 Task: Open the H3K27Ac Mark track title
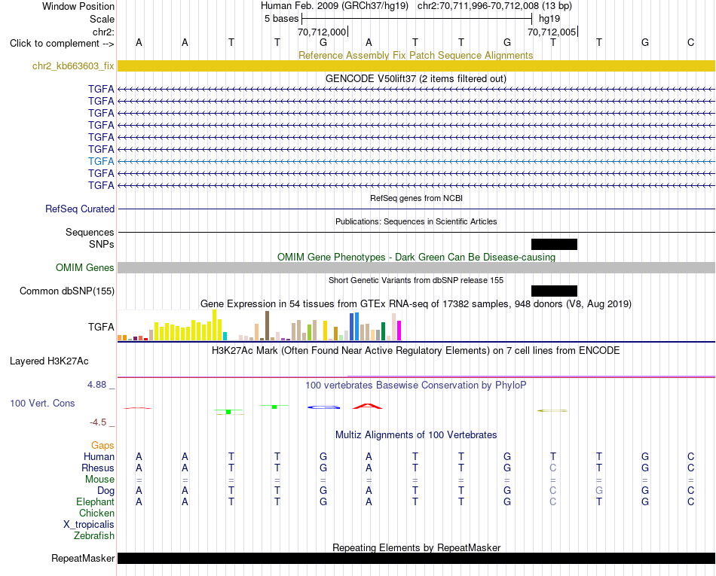pos(416,350)
